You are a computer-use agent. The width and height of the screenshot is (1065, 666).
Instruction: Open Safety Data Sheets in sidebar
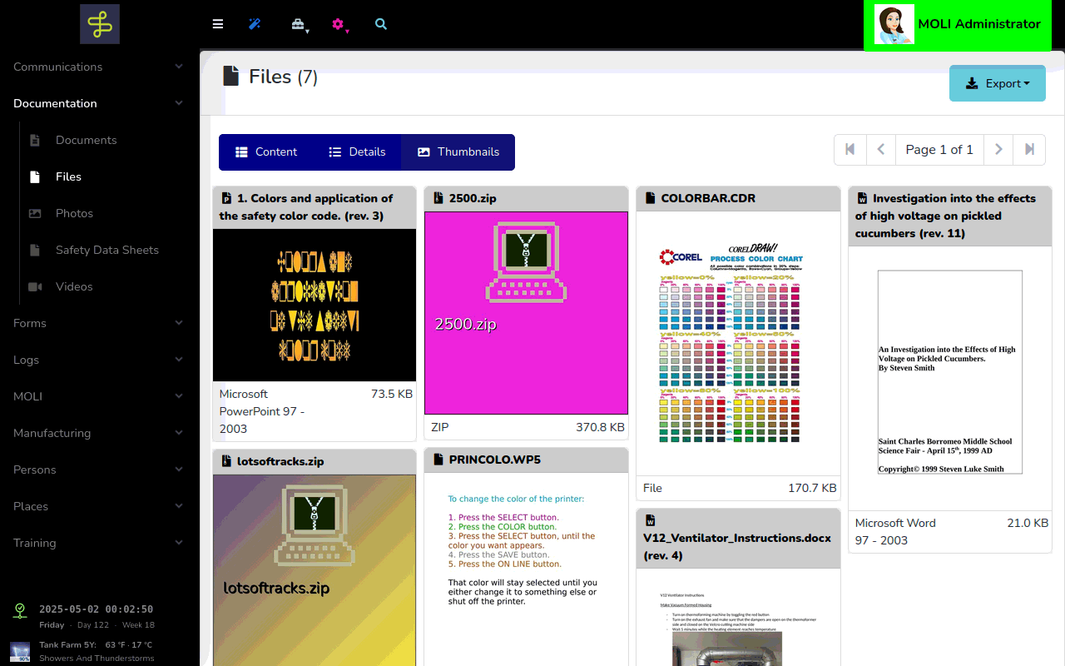[x=106, y=250]
